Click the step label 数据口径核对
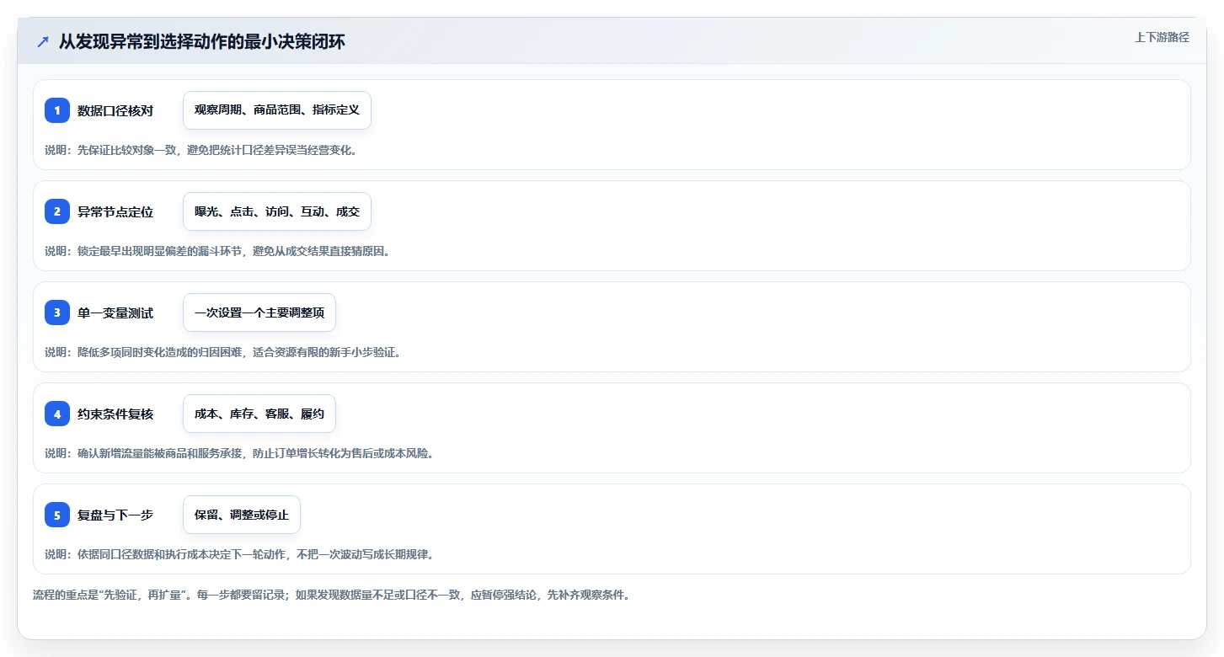This screenshot has width=1224, height=657. tap(115, 111)
